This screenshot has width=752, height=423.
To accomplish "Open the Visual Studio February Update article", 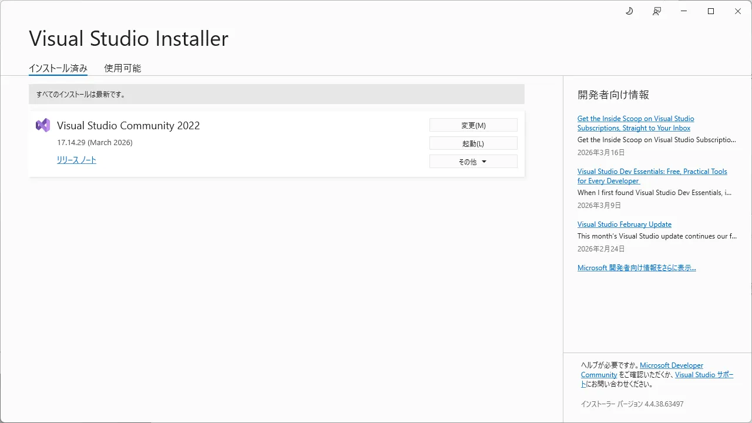I will 624,224.
